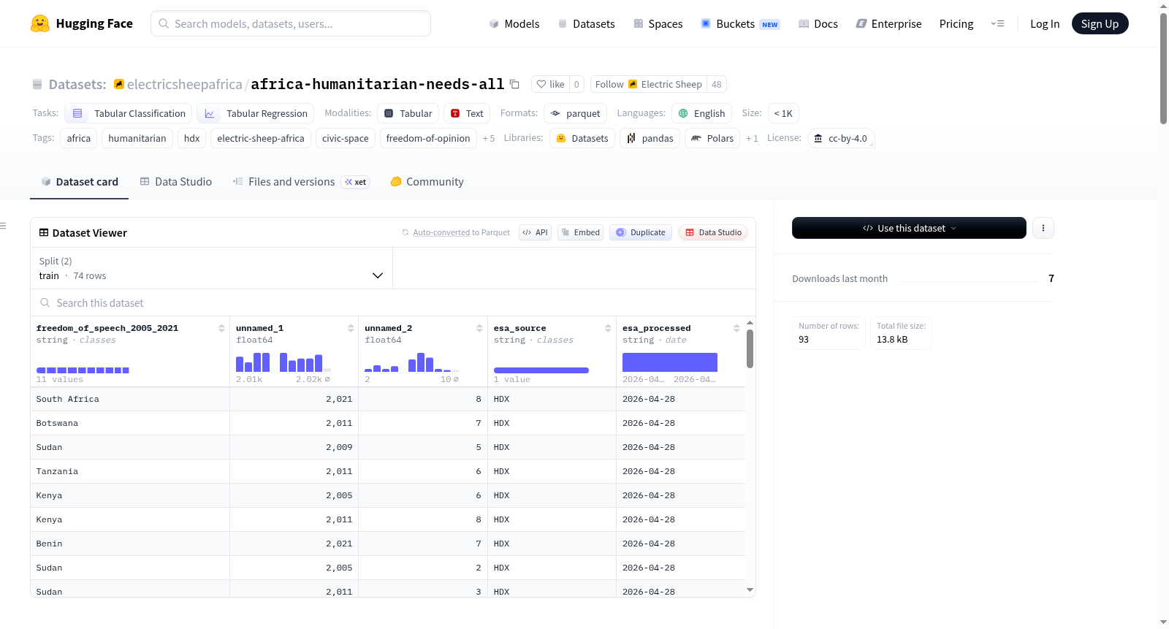This screenshot has height=629, width=1169.
Task: Open the API button
Action: click(x=535, y=232)
